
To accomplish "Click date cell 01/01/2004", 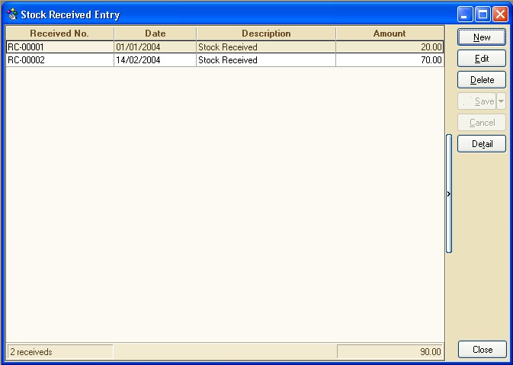I will pos(155,47).
